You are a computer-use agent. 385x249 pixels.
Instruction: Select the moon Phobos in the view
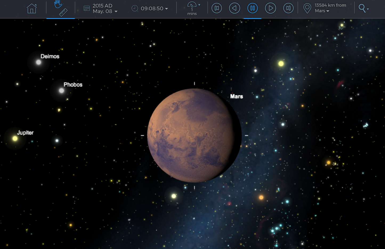[x=73, y=85]
